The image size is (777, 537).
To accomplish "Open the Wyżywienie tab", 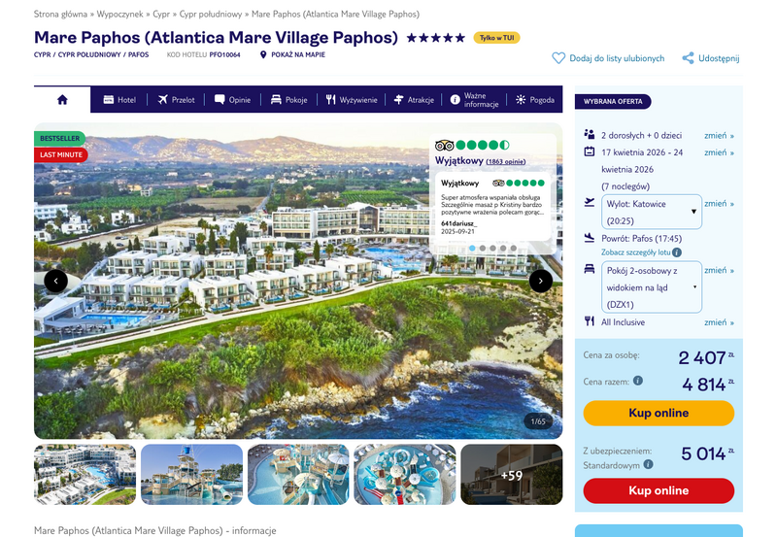I will 352,100.
